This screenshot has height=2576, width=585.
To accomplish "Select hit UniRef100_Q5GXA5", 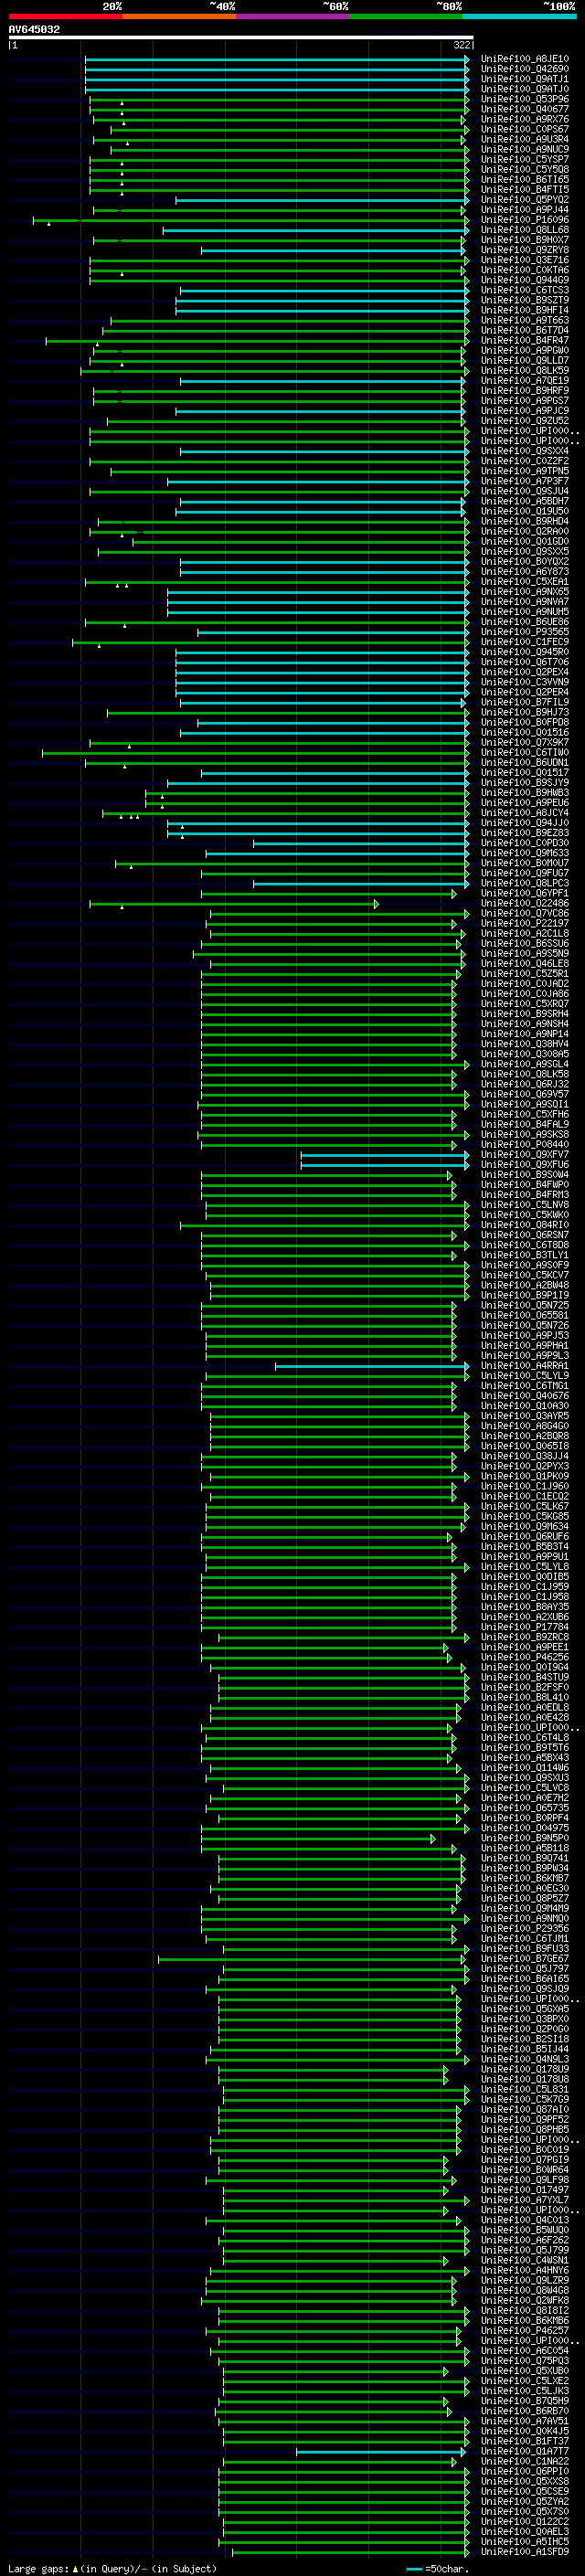I will [525, 2009].
